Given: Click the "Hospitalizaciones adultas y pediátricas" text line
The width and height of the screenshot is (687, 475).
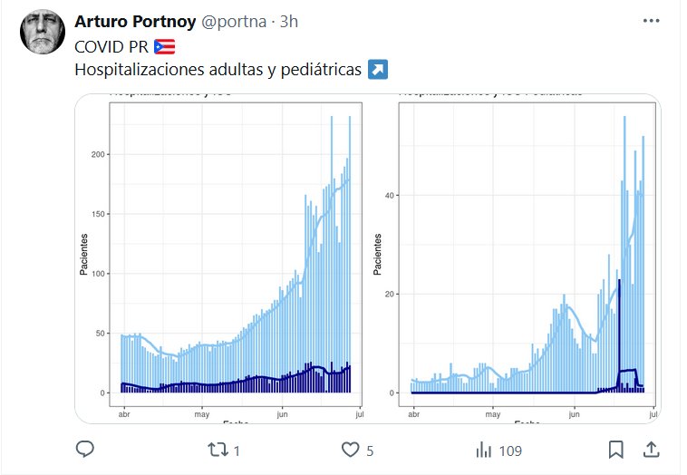Looking at the screenshot, I should coord(218,70).
